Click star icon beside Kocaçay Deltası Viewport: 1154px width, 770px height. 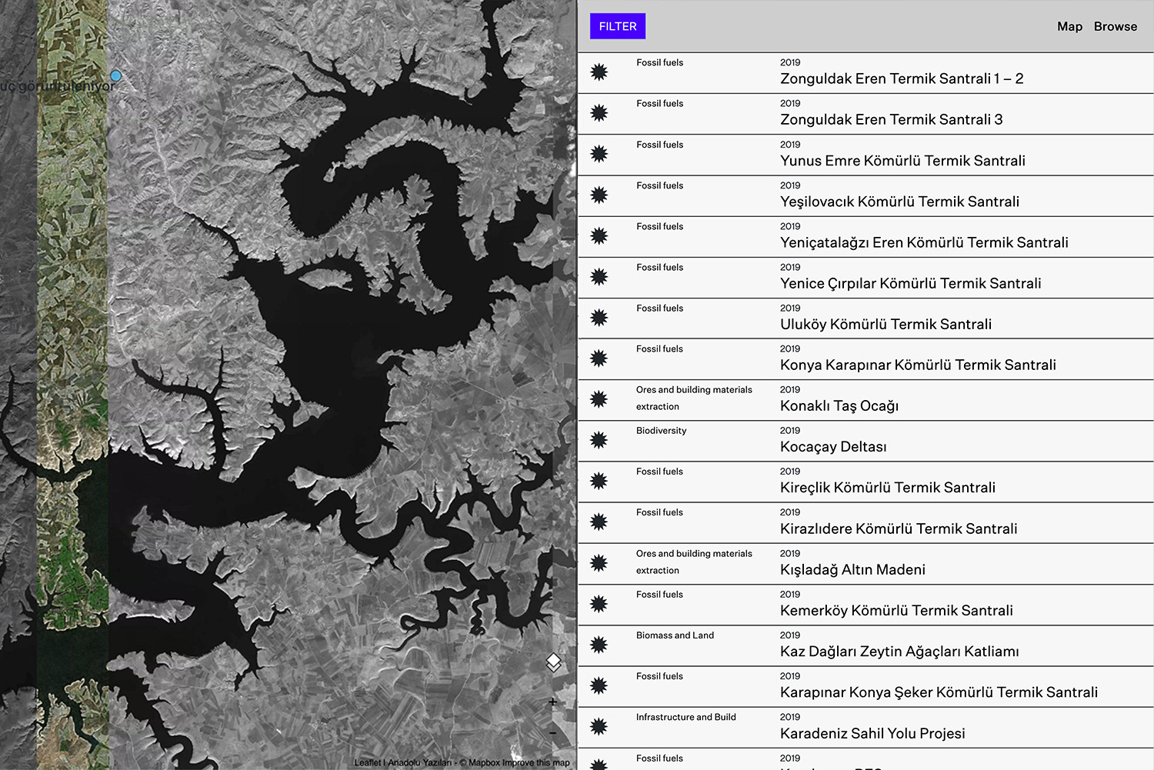coord(599,440)
